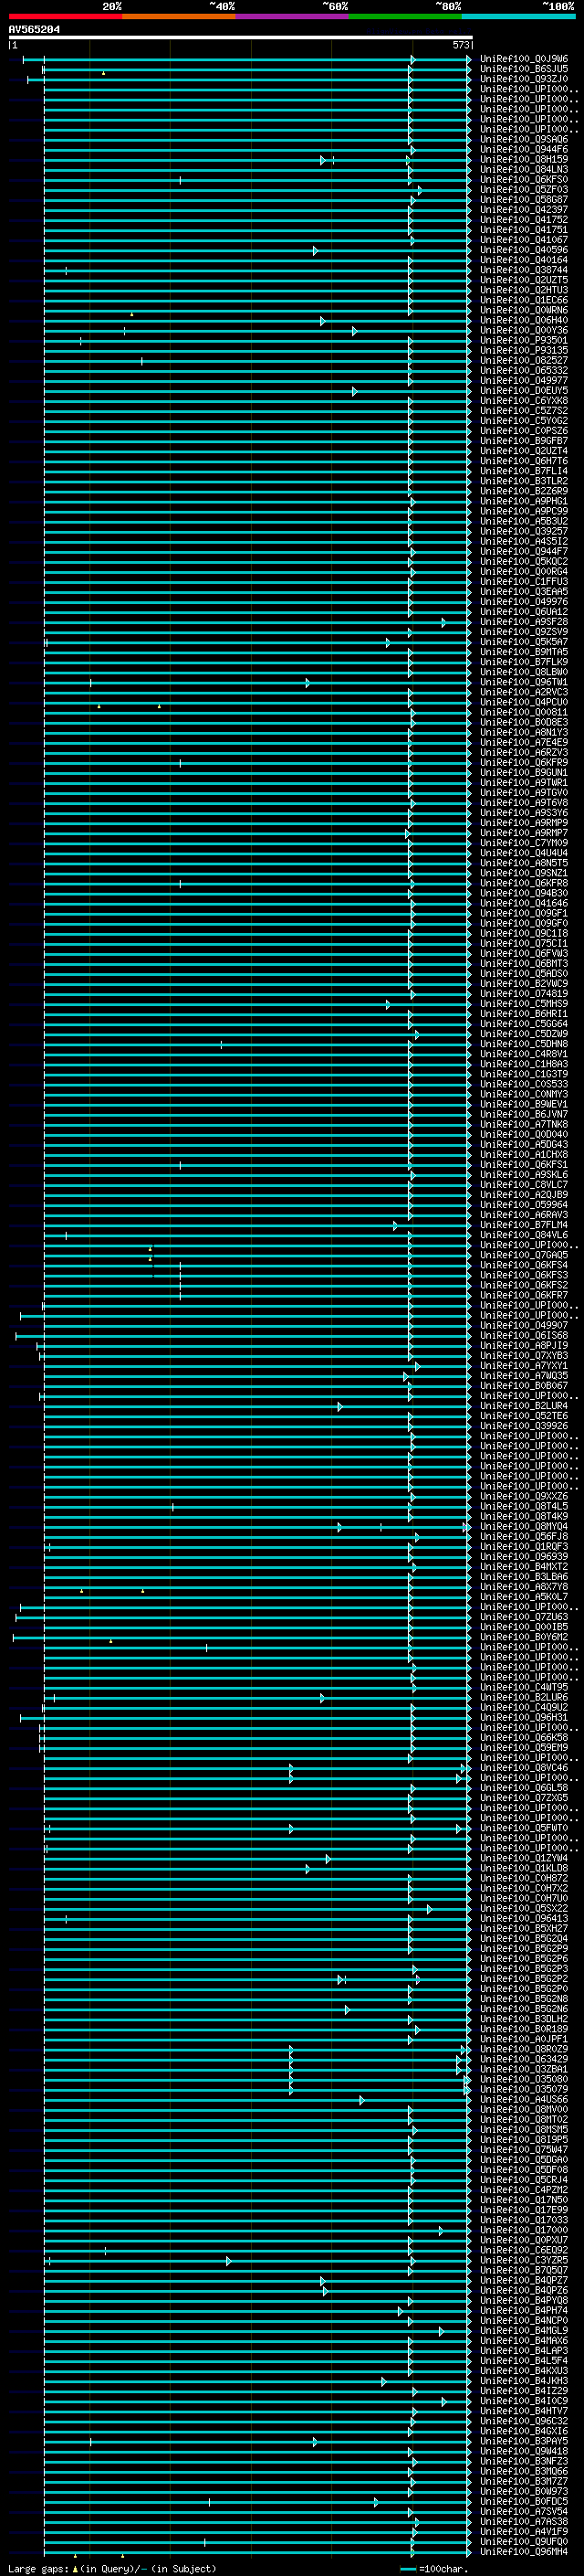This screenshot has height=2576, width=584.
Task: Open UniRef100_B0D8E3 entry
Action: coord(524,722)
